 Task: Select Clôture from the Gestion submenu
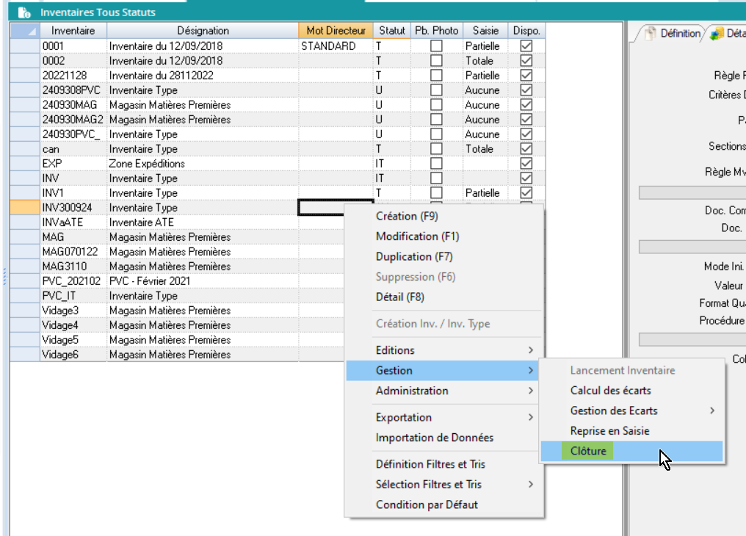588,451
